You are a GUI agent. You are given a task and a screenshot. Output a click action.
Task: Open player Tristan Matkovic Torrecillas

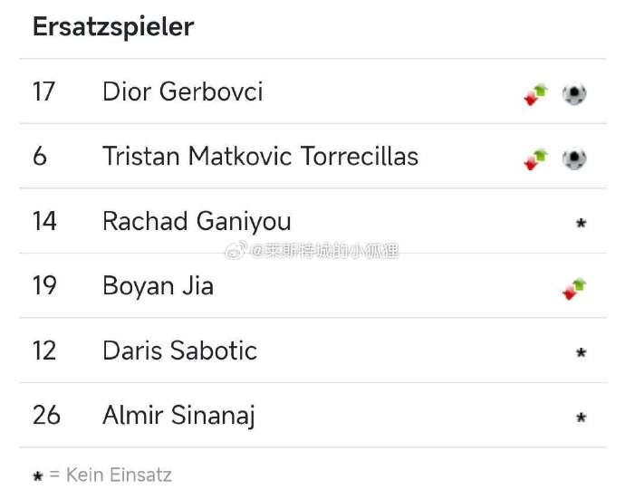pos(261,157)
